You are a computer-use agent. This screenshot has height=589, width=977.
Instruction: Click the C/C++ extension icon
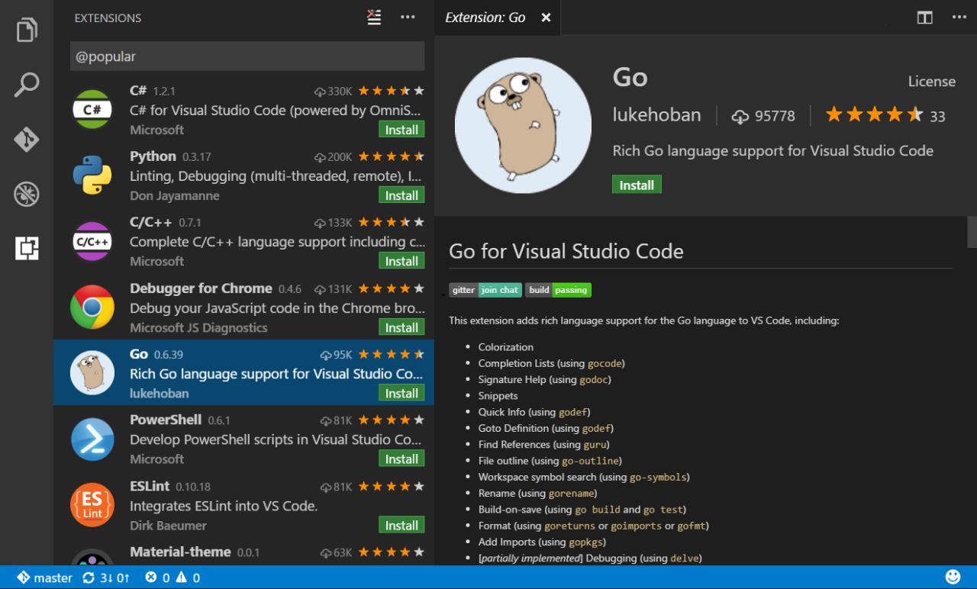click(x=92, y=241)
